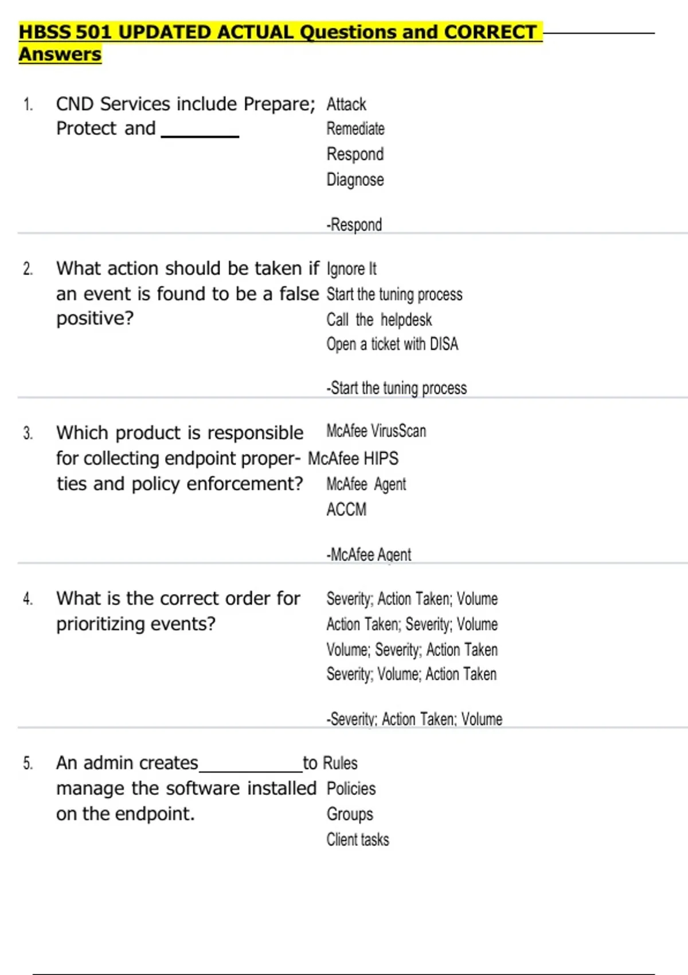Select the 'Ignore It' answer choice
The height and width of the screenshot is (975, 688).
(x=351, y=268)
